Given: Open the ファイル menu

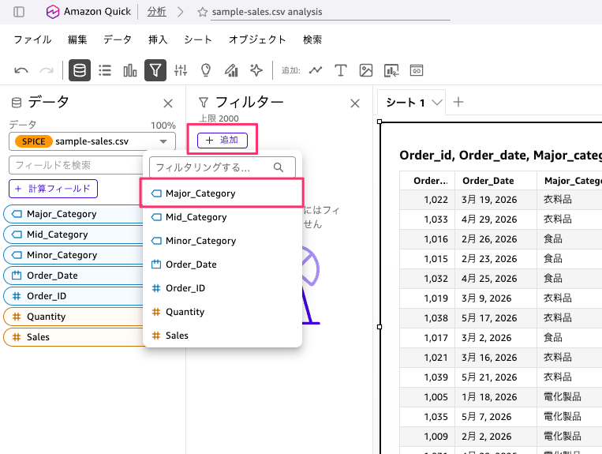Looking at the screenshot, I should [x=32, y=39].
